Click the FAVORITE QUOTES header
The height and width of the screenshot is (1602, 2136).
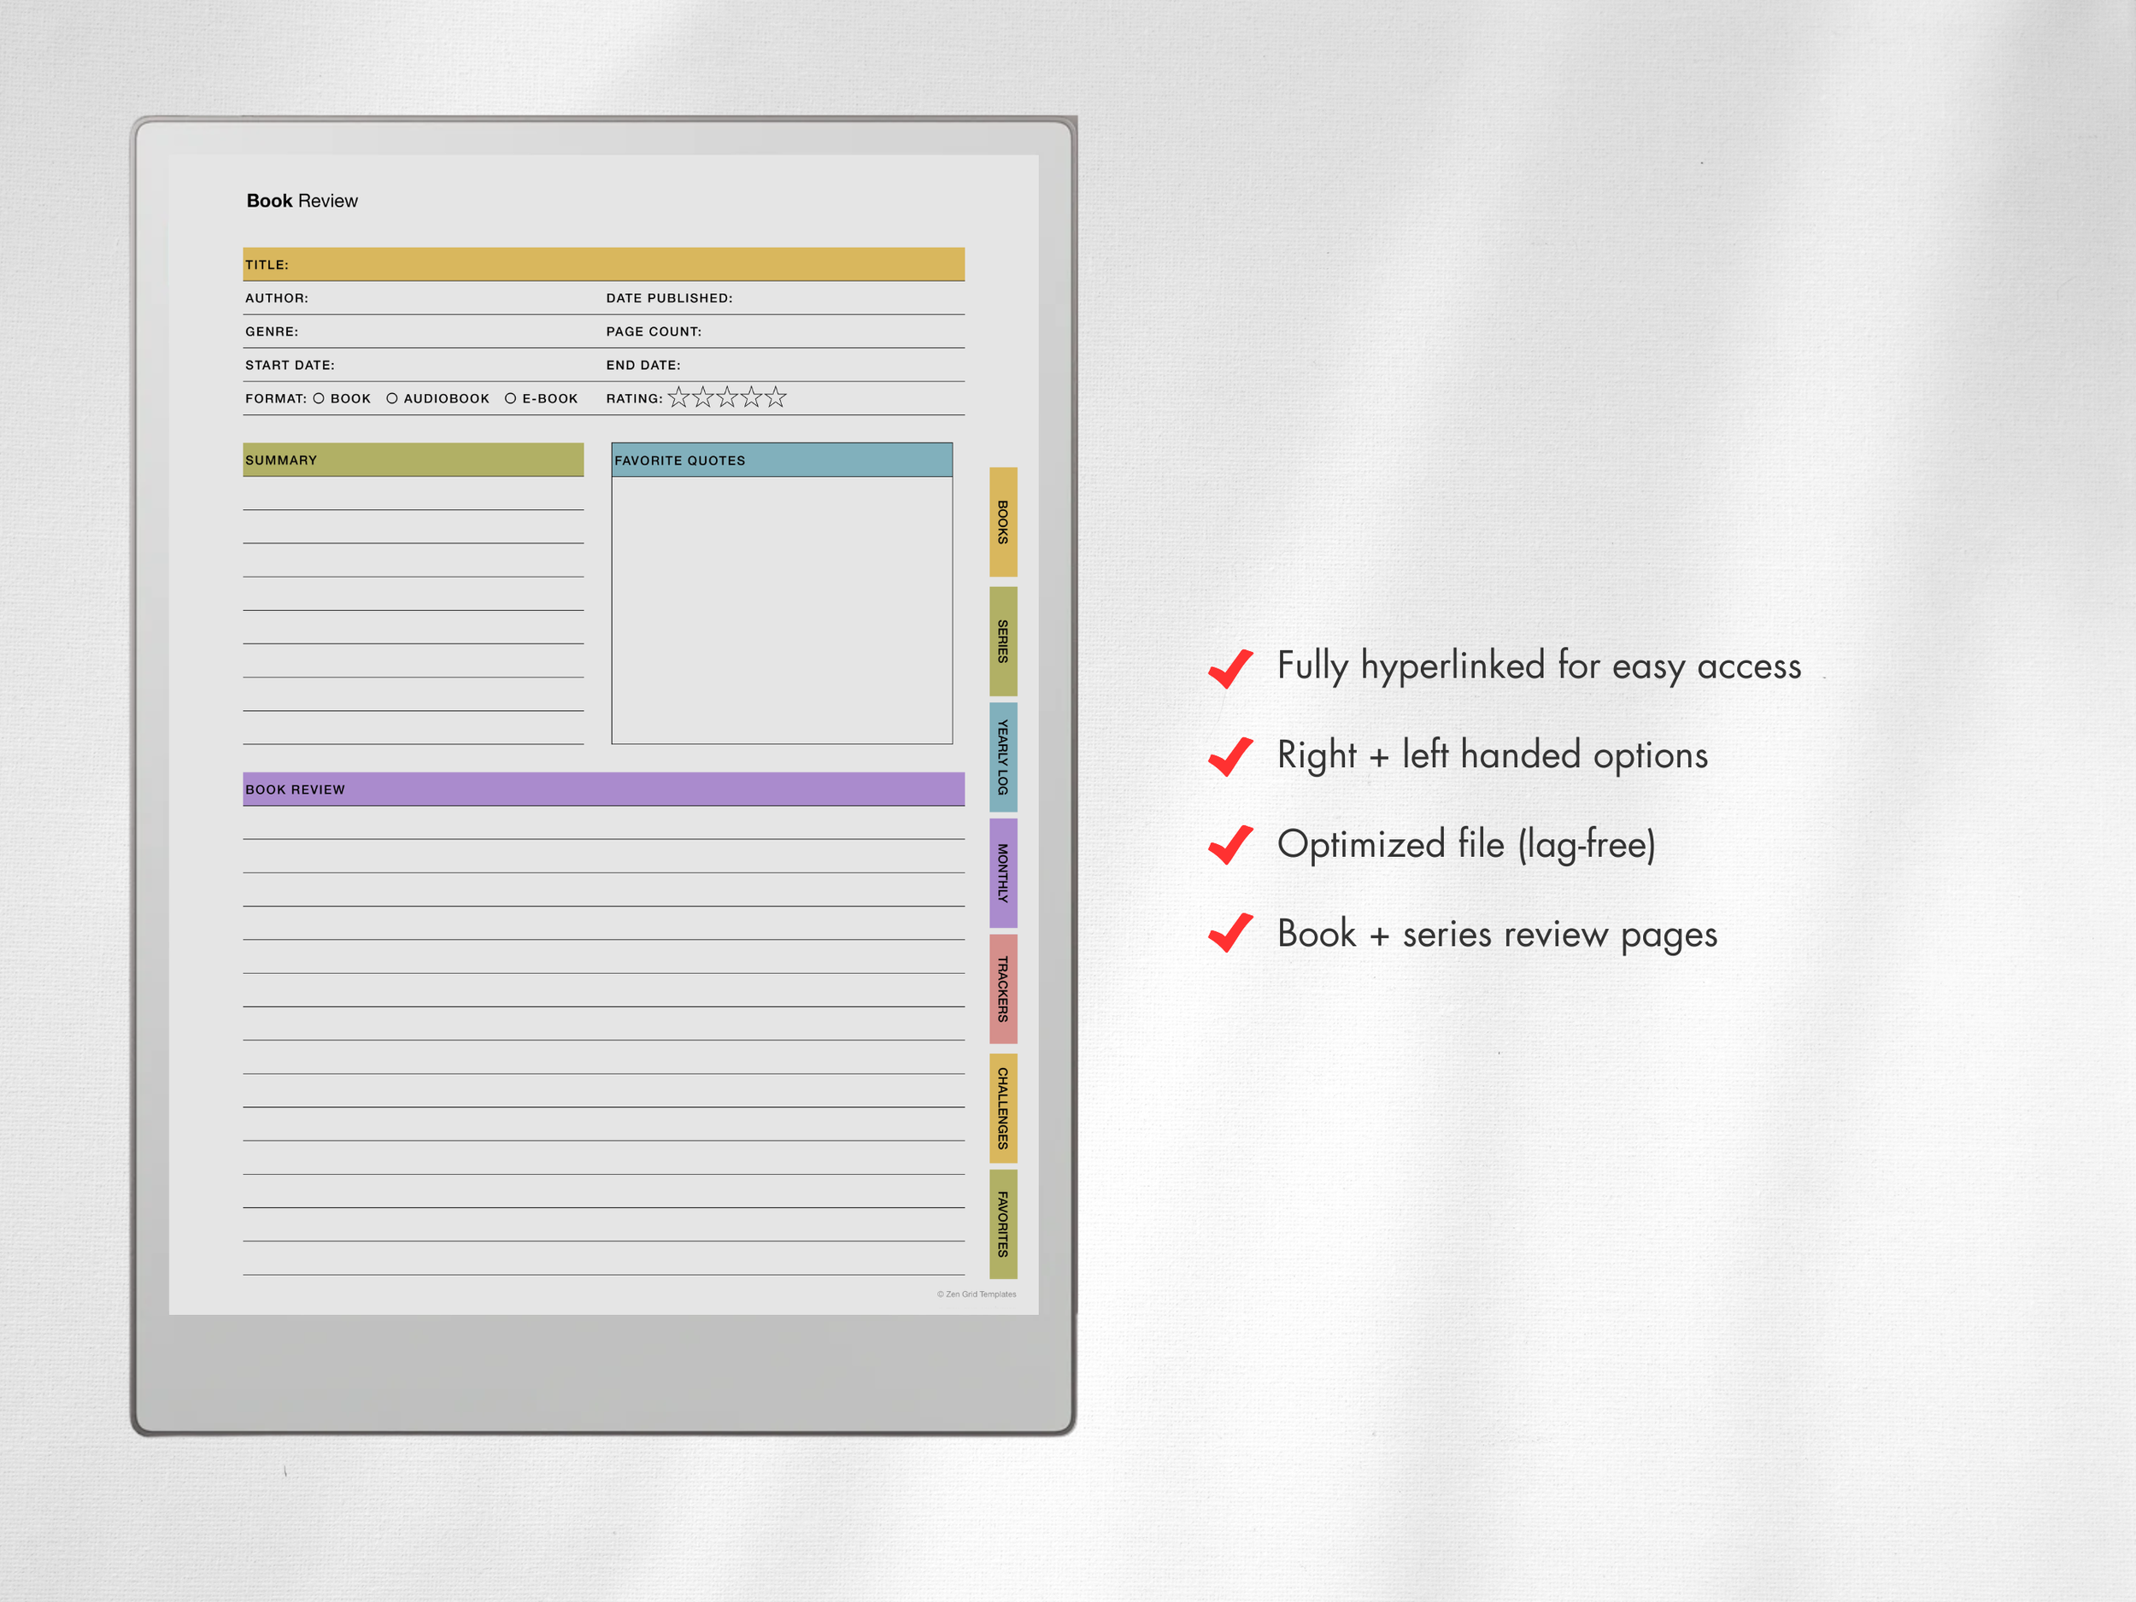click(x=782, y=461)
